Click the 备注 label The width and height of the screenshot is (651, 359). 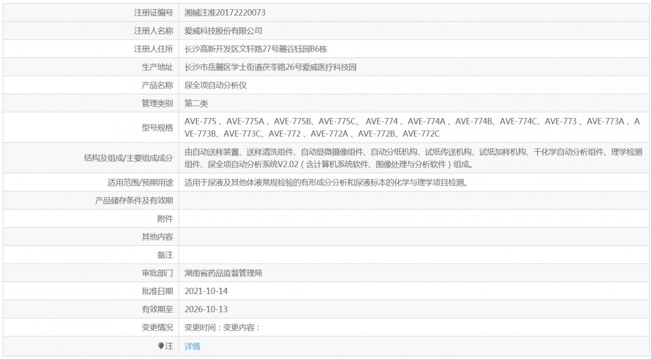165,255
